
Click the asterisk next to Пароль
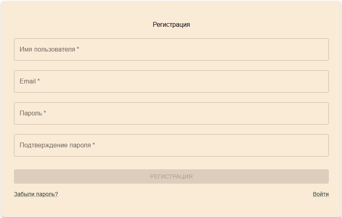(45, 113)
